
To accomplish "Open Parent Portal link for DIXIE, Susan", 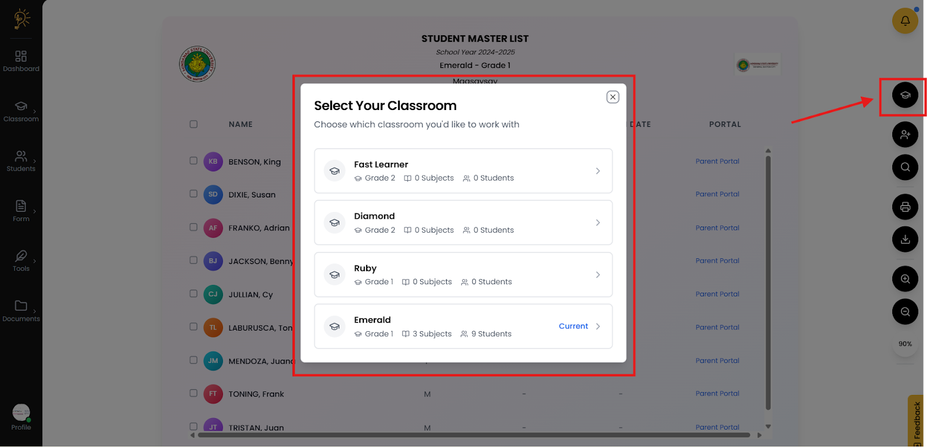I will click(x=717, y=195).
